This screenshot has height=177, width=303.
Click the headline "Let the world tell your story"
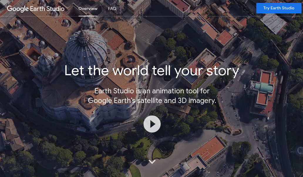pyautogui.click(x=152, y=71)
